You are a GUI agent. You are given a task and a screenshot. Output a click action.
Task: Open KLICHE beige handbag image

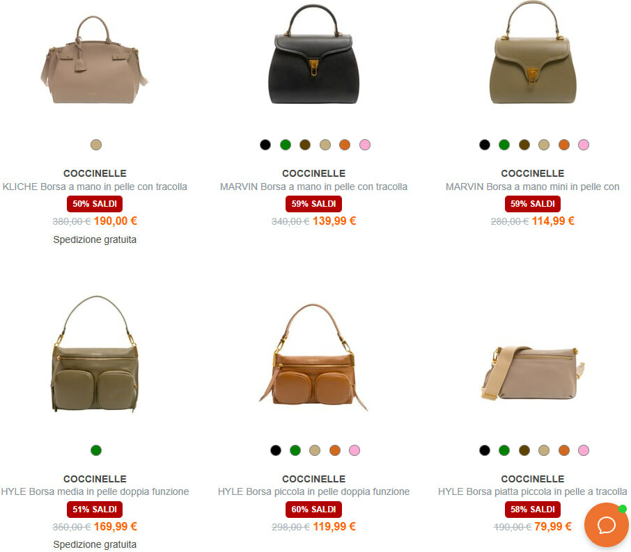coord(95,60)
